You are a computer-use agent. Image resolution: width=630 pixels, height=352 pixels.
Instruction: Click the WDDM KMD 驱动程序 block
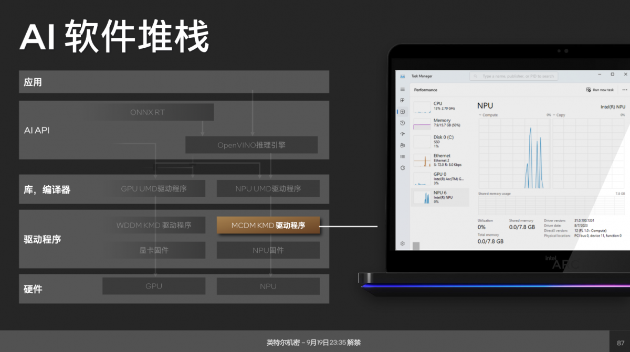[x=154, y=226]
